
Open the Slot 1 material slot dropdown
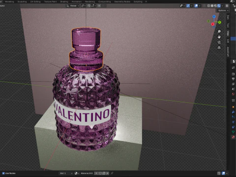66,173
